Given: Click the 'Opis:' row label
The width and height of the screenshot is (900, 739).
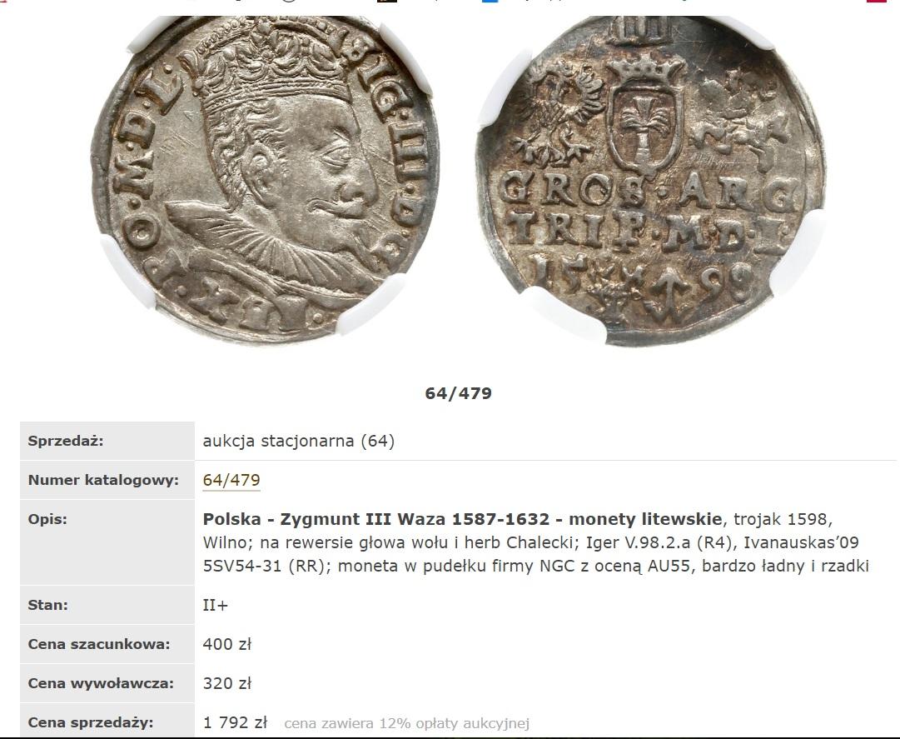Looking at the screenshot, I should click(x=47, y=519).
